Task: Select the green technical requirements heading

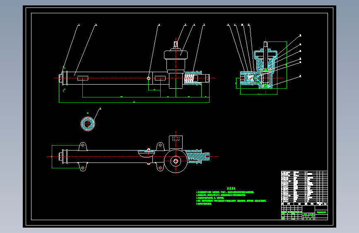Action: coord(231,189)
